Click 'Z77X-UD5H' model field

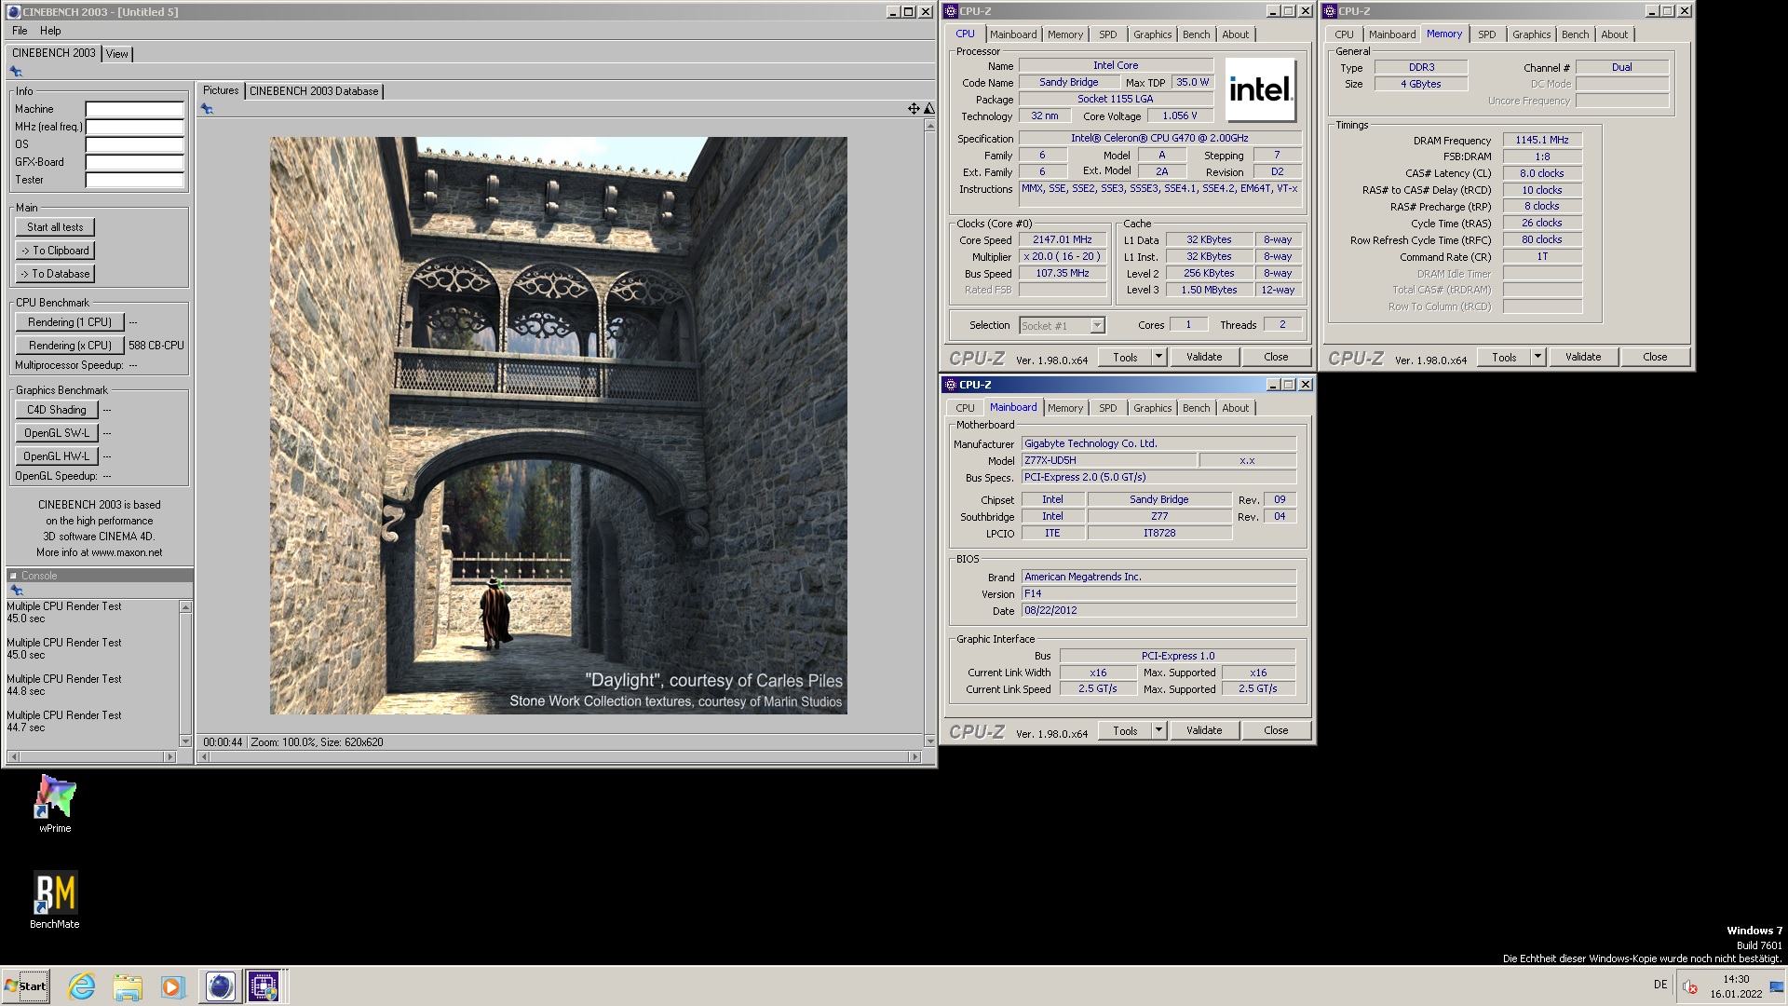click(1108, 460)
